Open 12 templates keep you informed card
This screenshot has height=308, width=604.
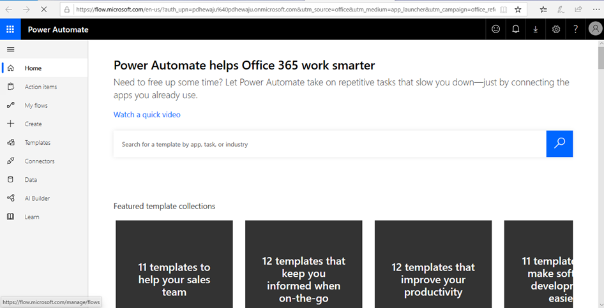[x=303, y=264]
